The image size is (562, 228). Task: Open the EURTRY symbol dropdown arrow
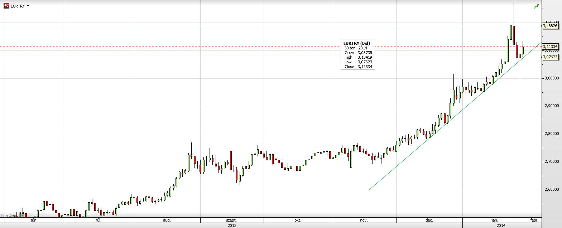click(28, 6)
